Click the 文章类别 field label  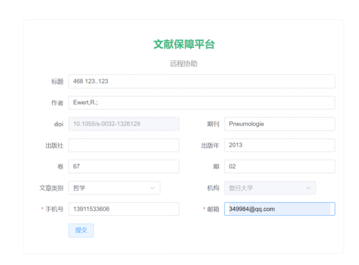click(51, 188)
